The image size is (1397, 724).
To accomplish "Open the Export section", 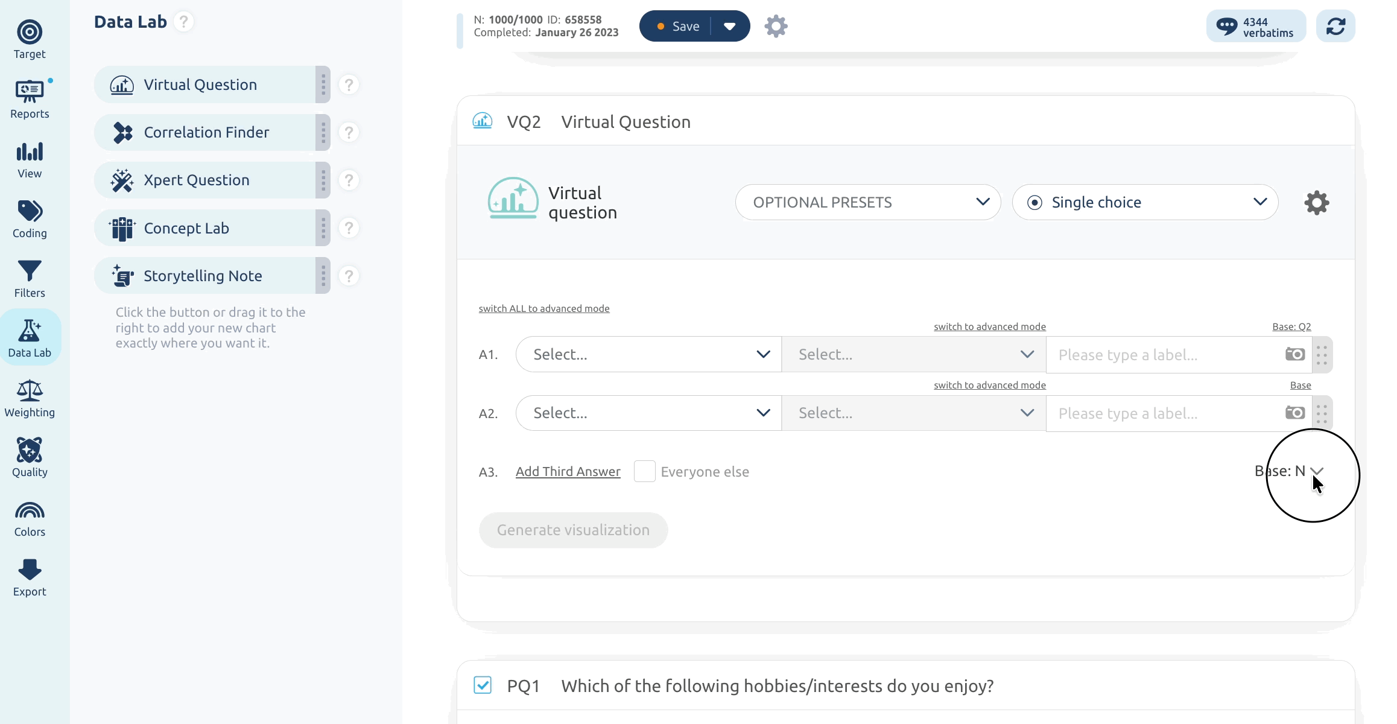I will [30, 577].
